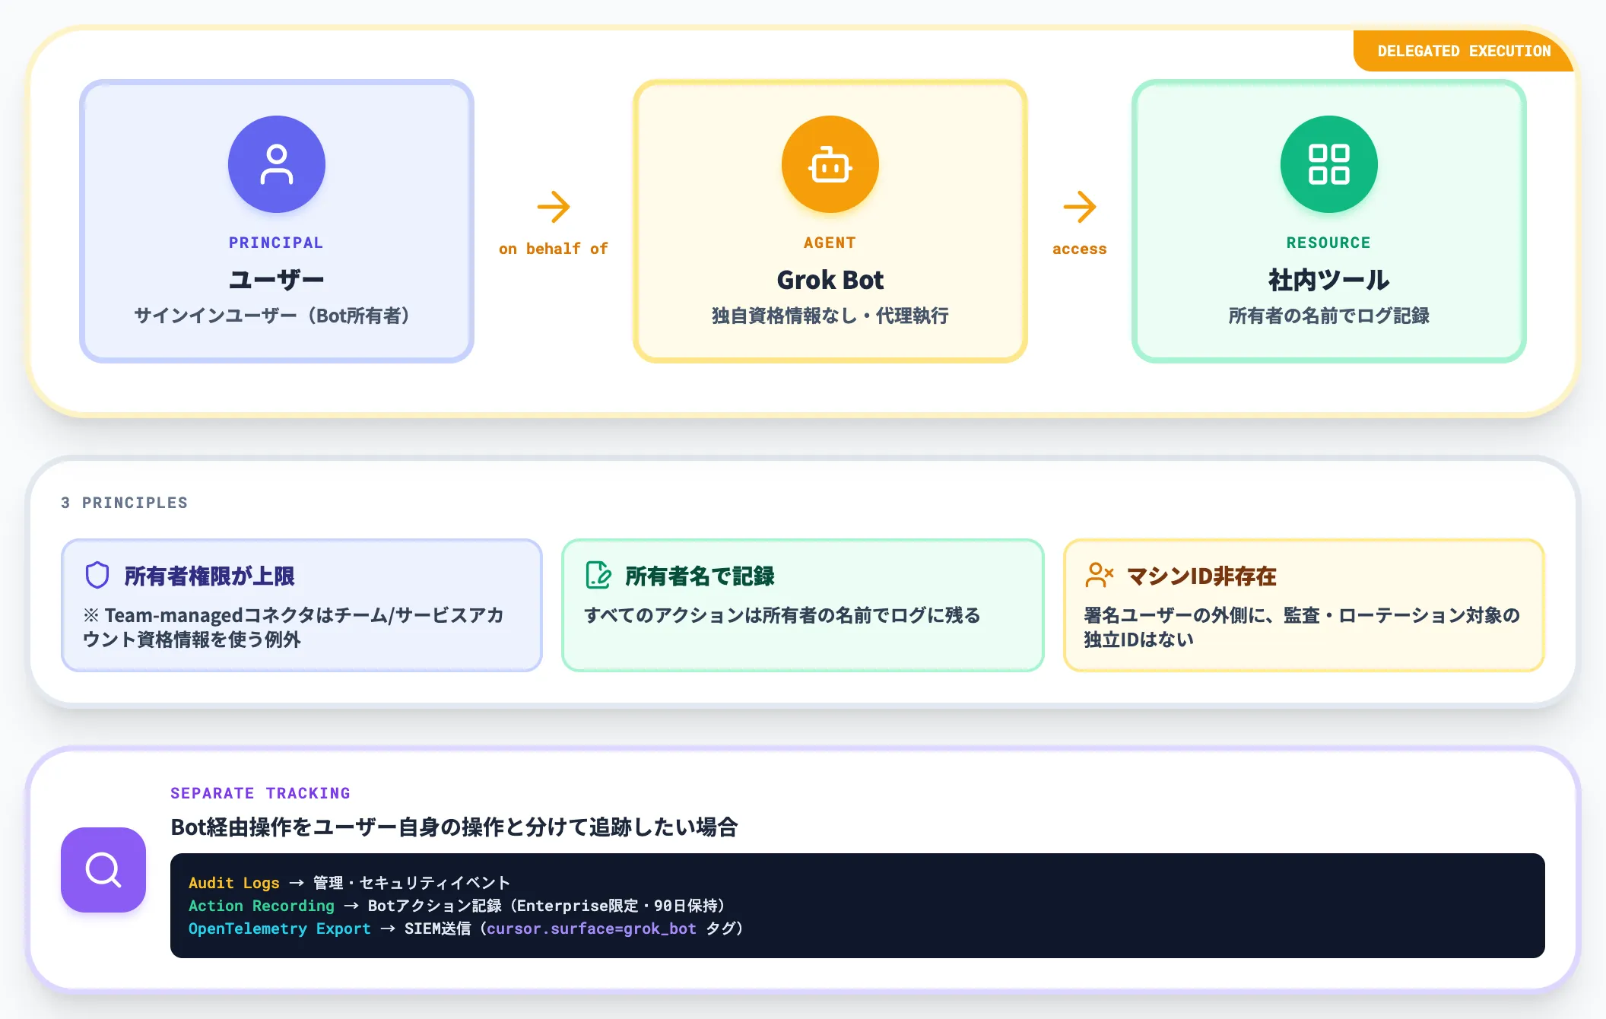Click the 'on behalf of' label
Viewport: 1606px width, 1019px height.
tap(554, 249)
